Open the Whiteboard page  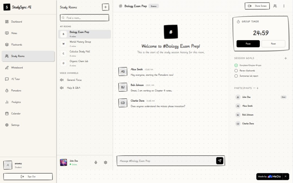coord(28,68)
